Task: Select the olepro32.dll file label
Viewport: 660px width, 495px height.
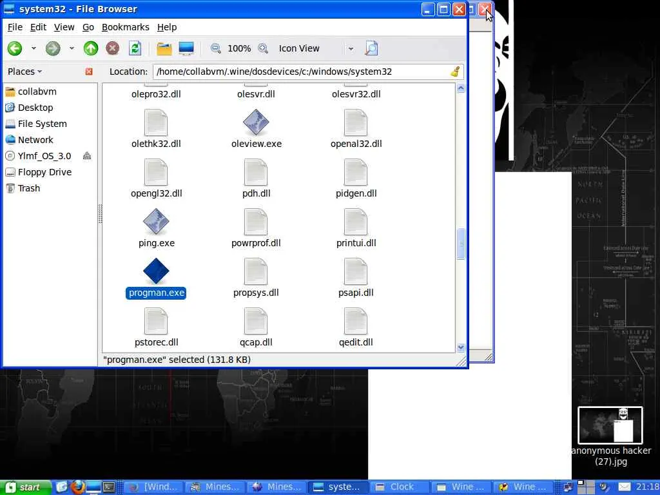Action: (x=156, y=94)
